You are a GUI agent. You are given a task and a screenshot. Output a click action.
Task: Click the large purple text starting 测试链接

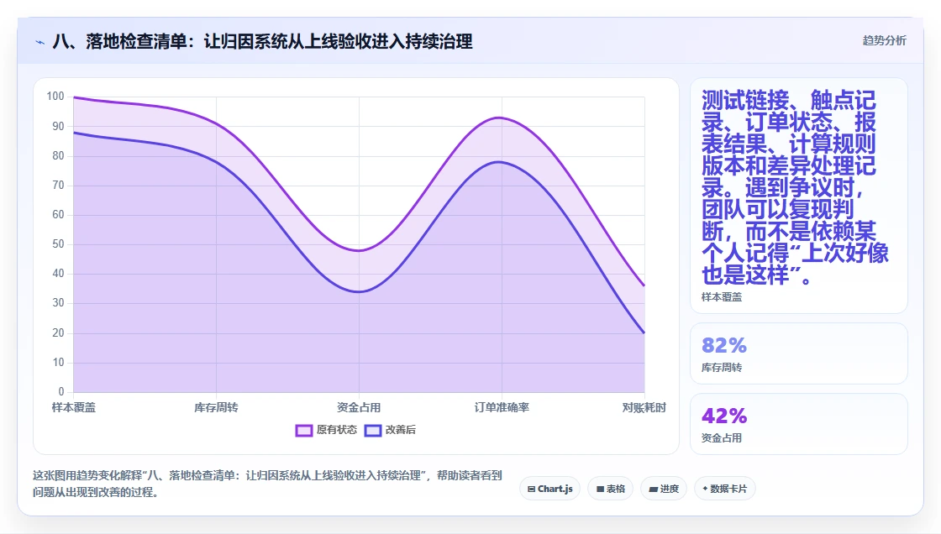(x=795, y=187)
